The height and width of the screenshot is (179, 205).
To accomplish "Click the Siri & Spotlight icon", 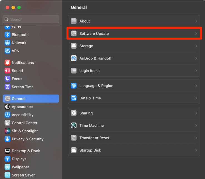I will (8, 131).
